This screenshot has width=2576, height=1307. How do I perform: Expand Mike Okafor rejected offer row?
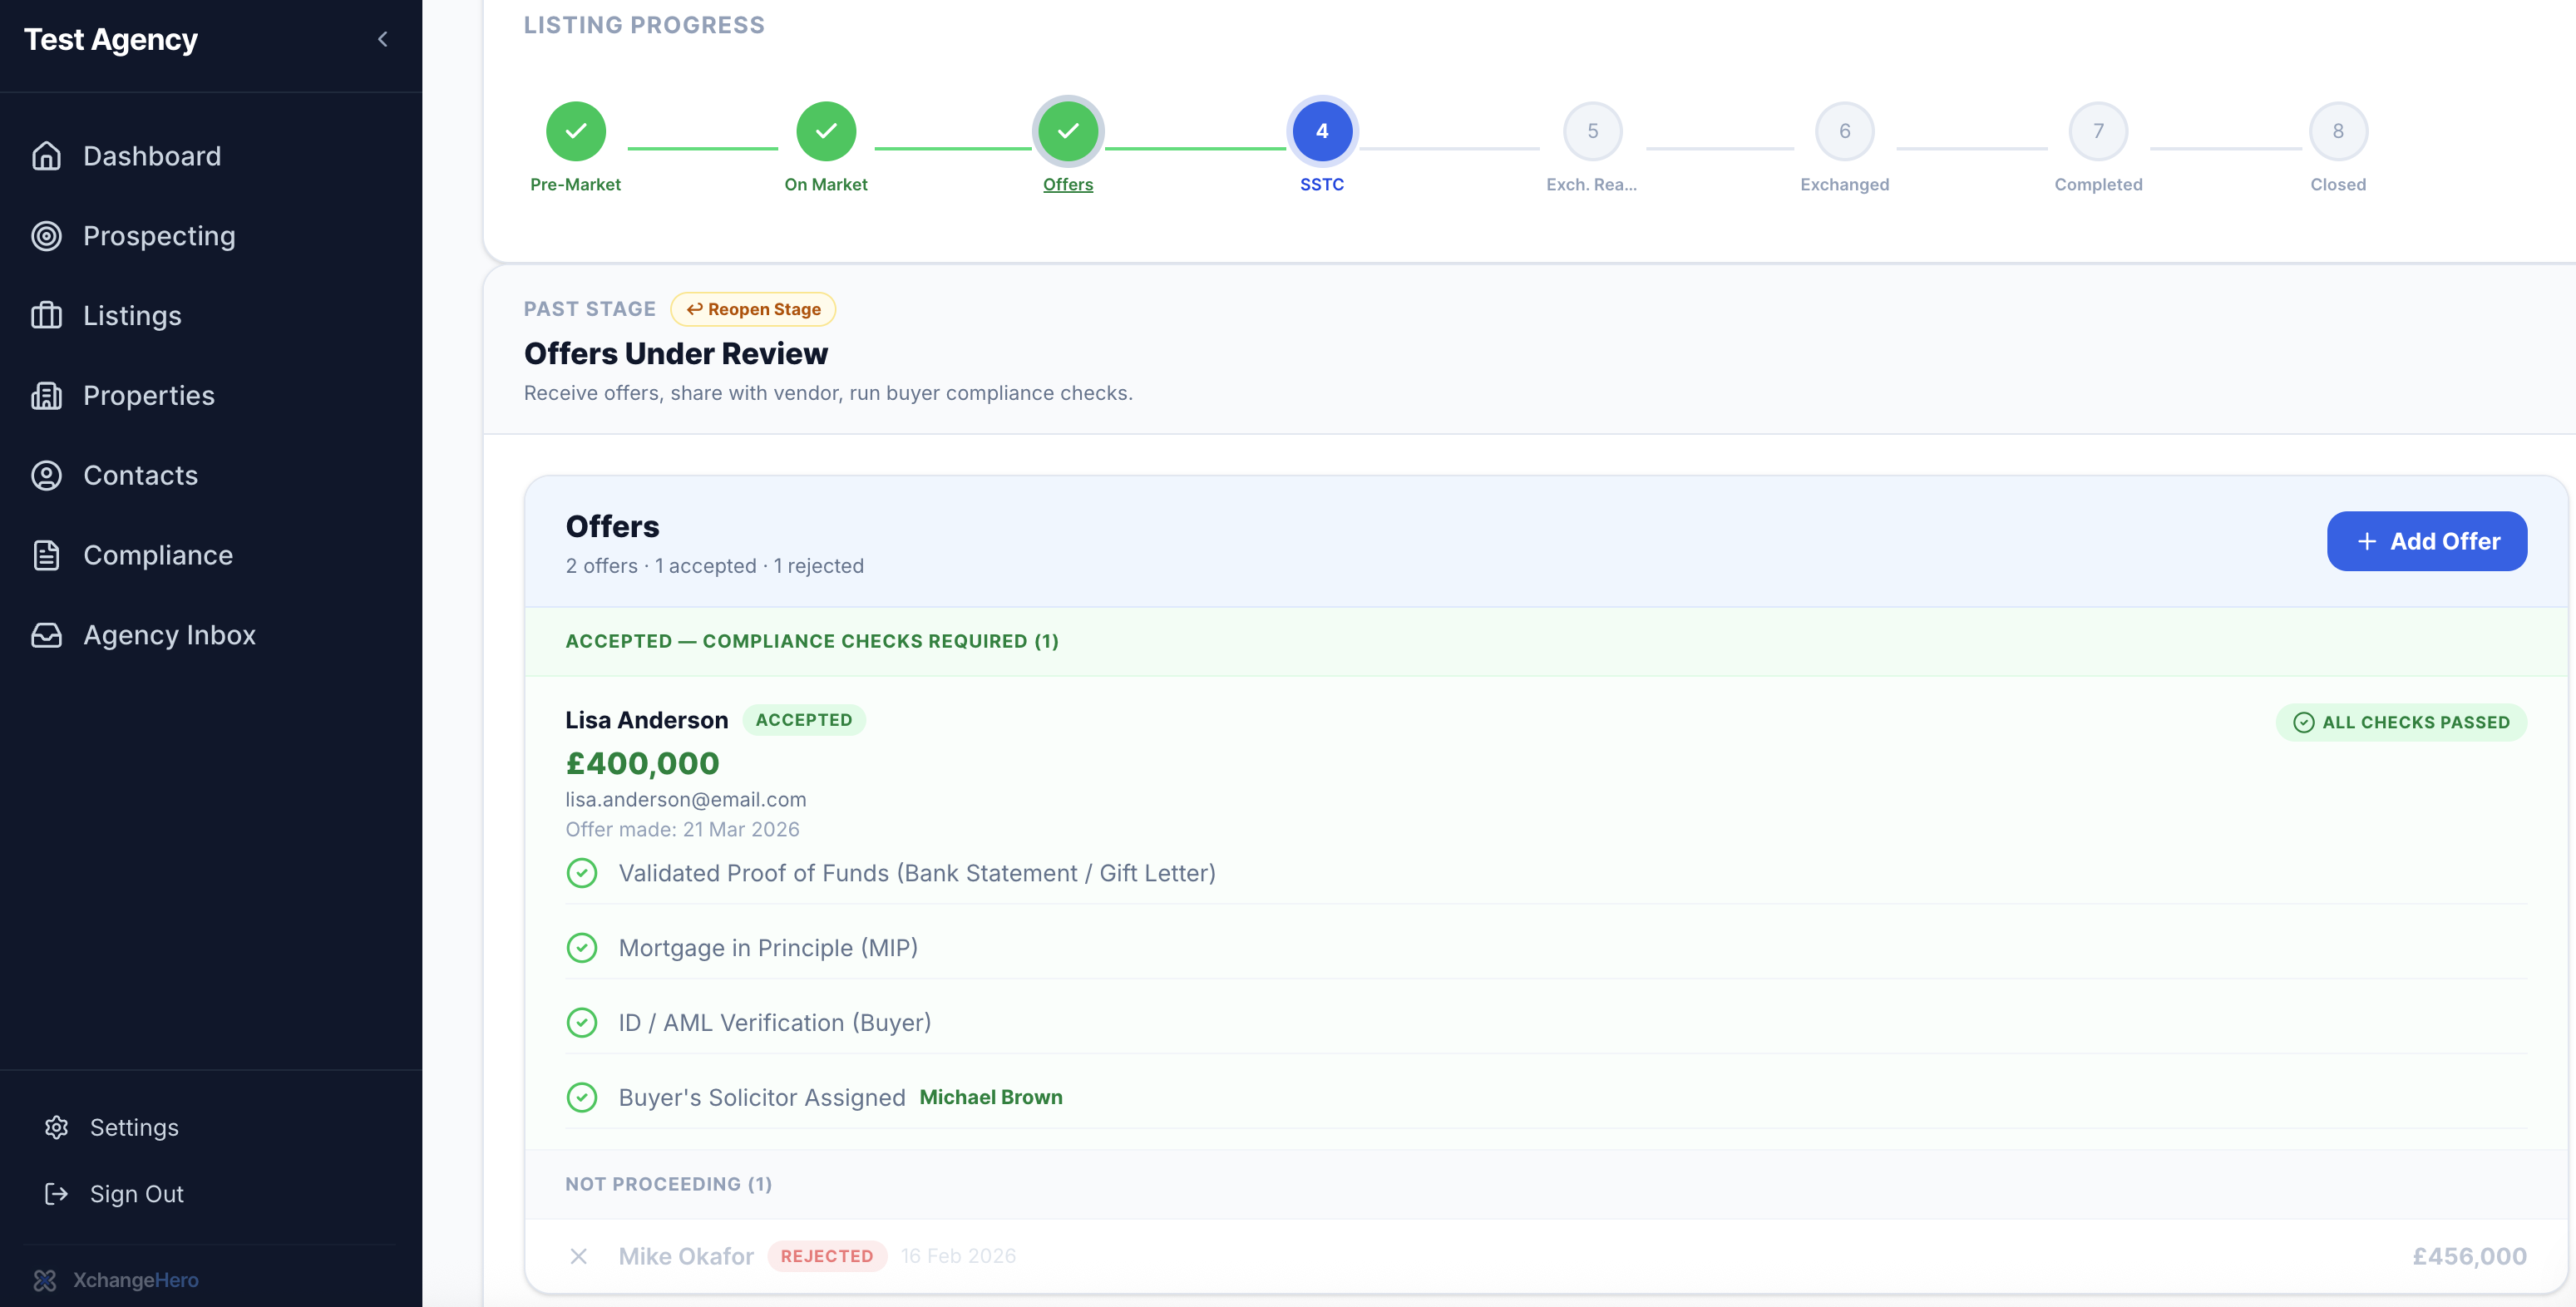click(x=685, y=1256)
